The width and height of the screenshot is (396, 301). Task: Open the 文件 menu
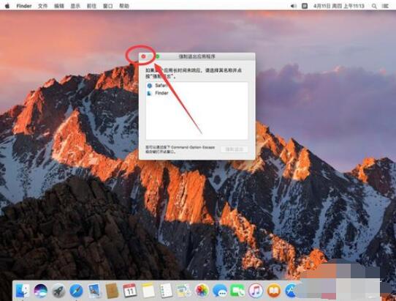(x=42, y=6)
